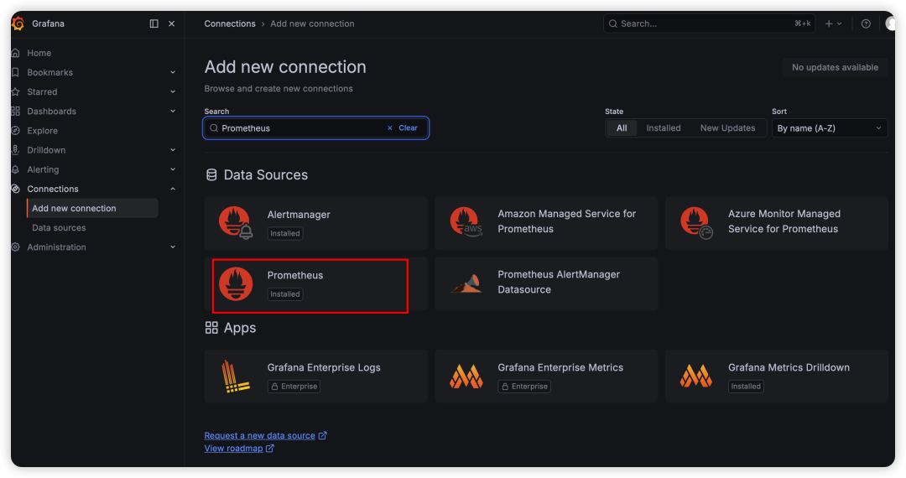Click the help question mark icon
Screen dimensions: 906x478
866,23
